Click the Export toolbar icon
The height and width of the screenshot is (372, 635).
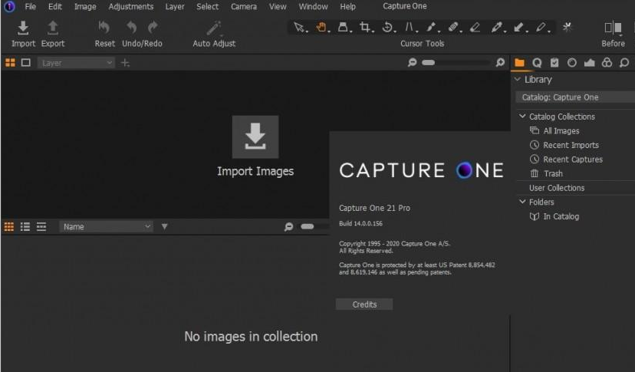coord(53,28)
